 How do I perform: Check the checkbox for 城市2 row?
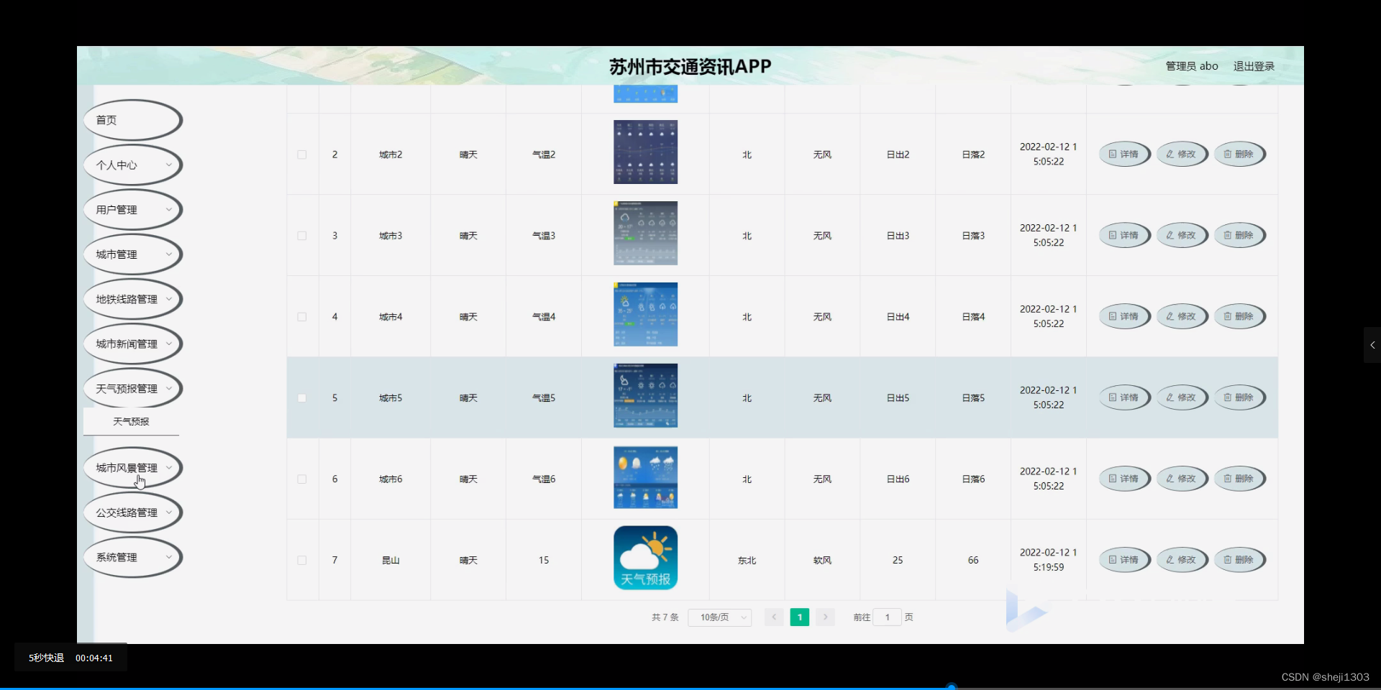[301, 154]
